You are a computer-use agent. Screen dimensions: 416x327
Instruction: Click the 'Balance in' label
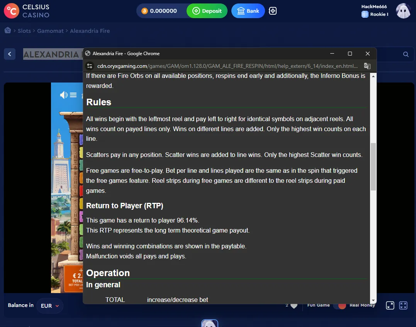pyautogui.click(x=21, y=305)
